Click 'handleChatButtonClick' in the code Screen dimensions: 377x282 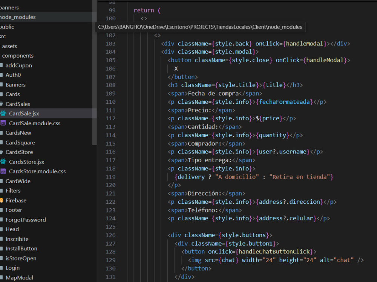pos(274,252)
